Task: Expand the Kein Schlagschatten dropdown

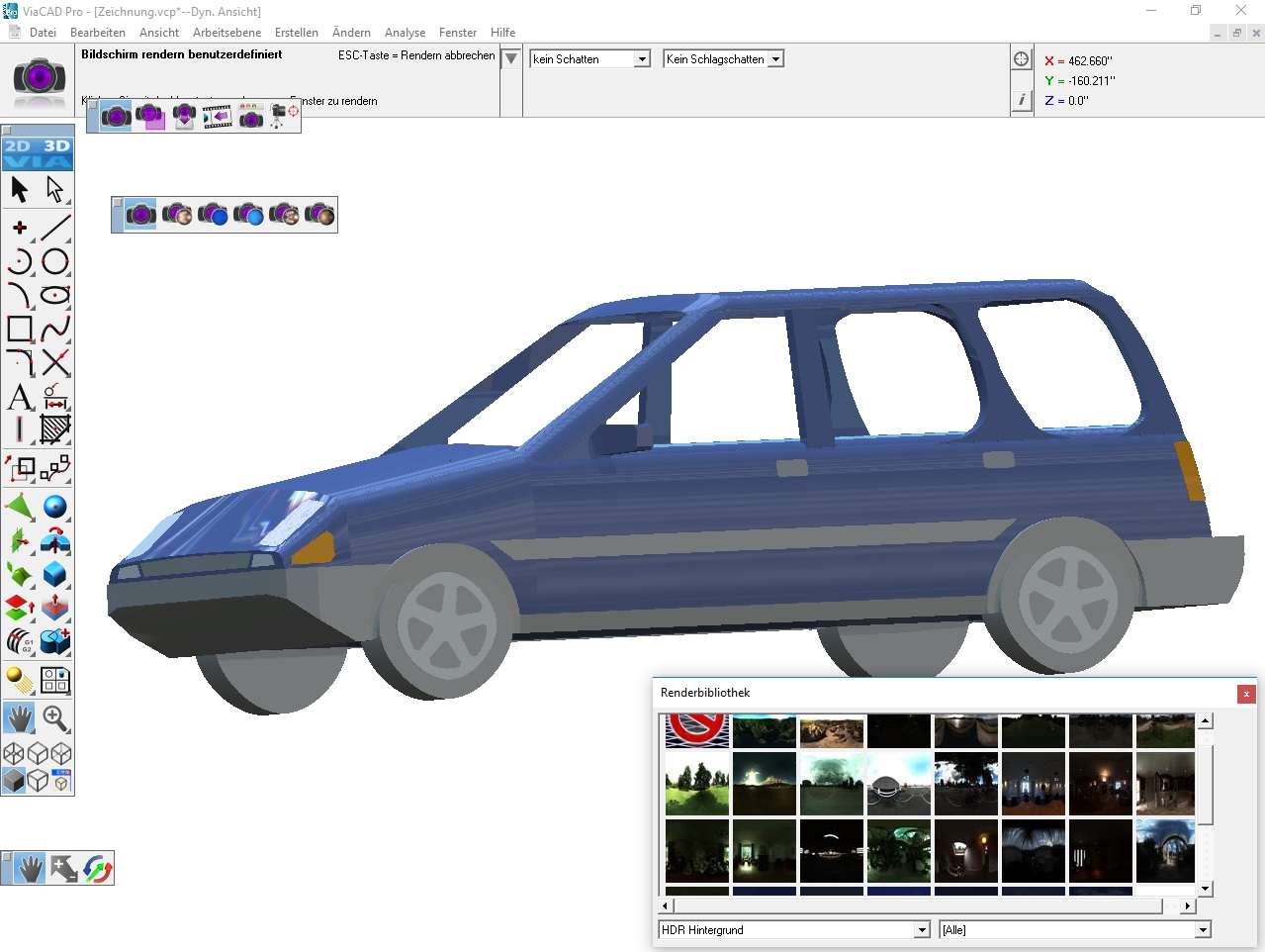Action: pos(774,58)
